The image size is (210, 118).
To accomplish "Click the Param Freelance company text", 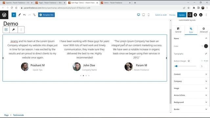I will click(141, 70).
